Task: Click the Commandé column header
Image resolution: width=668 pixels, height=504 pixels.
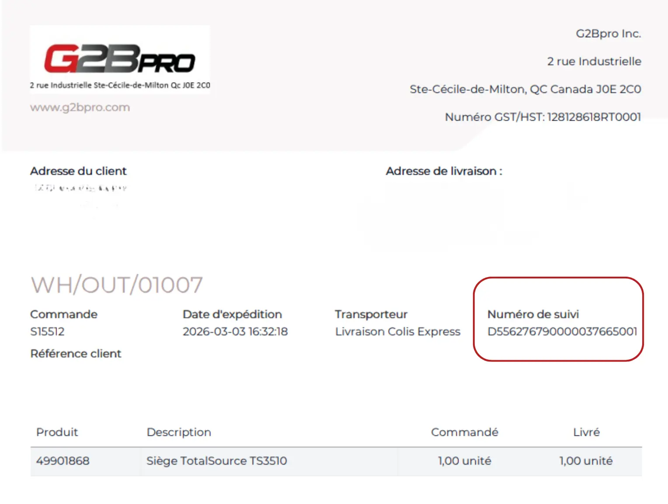Action: pos(465,432)
